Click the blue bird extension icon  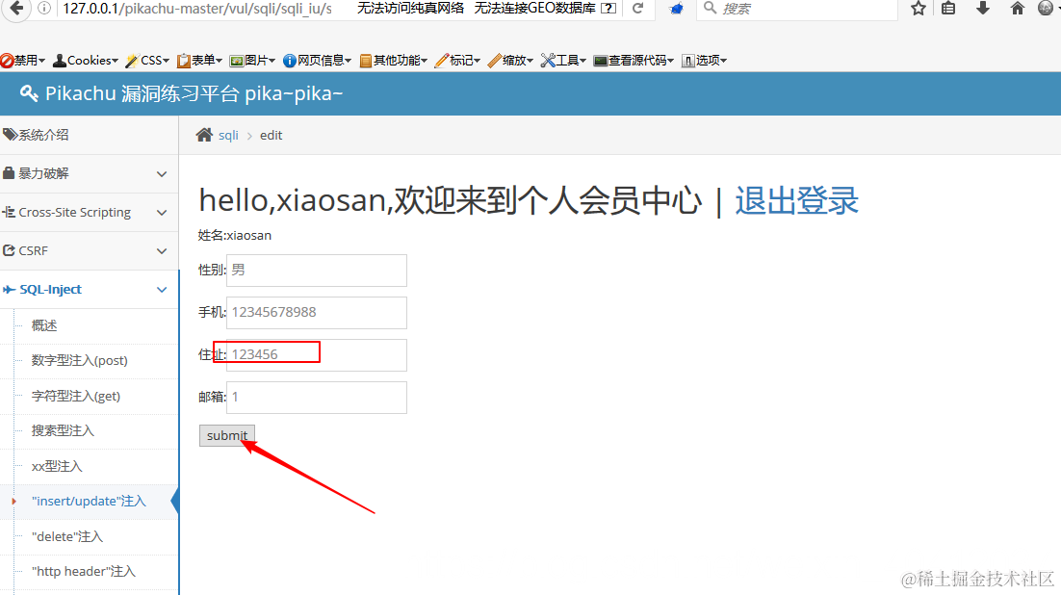coord(676,8)
